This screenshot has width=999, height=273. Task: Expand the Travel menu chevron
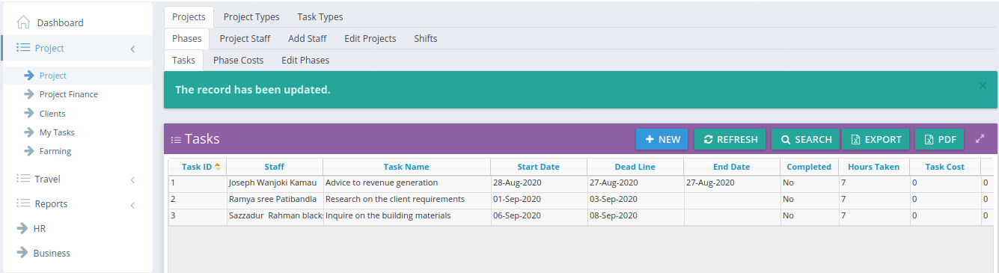(x=132, y=180)
